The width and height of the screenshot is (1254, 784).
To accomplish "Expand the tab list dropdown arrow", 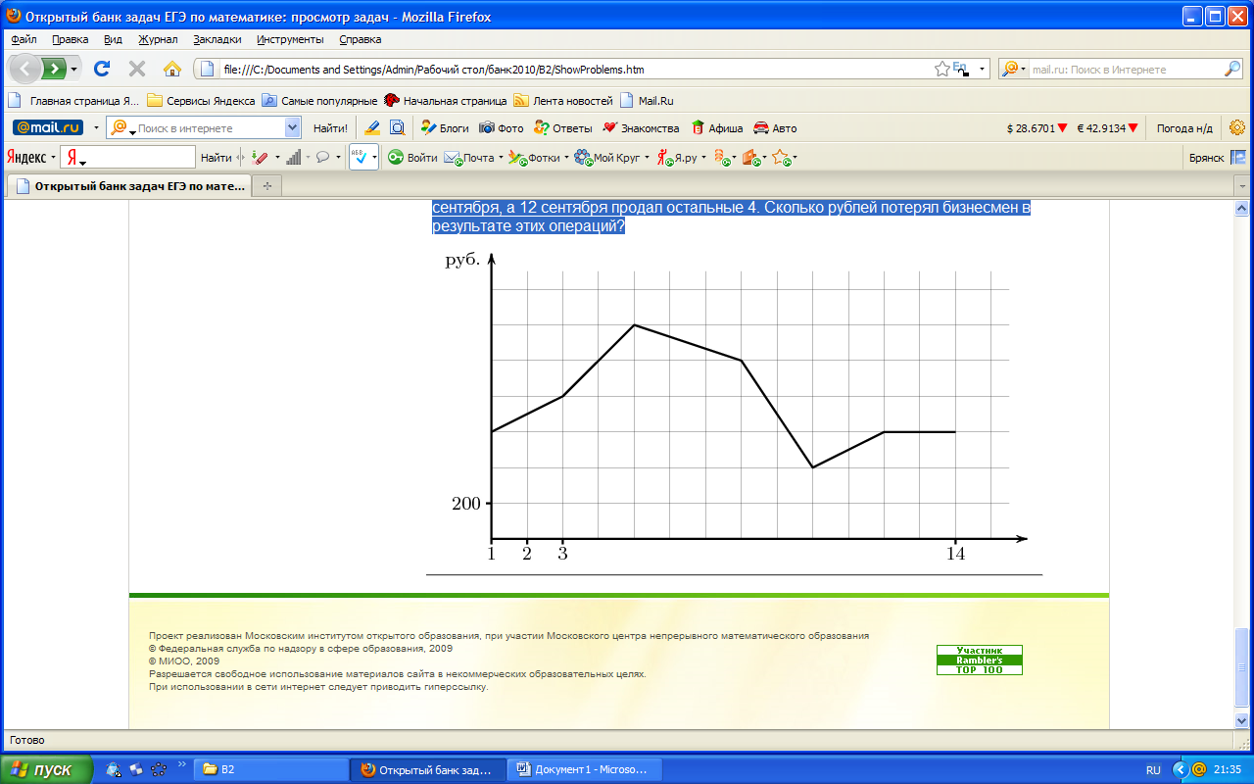I will [x=1240, y=185].
